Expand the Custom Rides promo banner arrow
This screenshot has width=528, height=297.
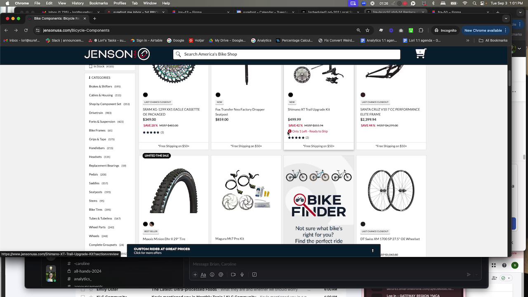tap(372, 250)
